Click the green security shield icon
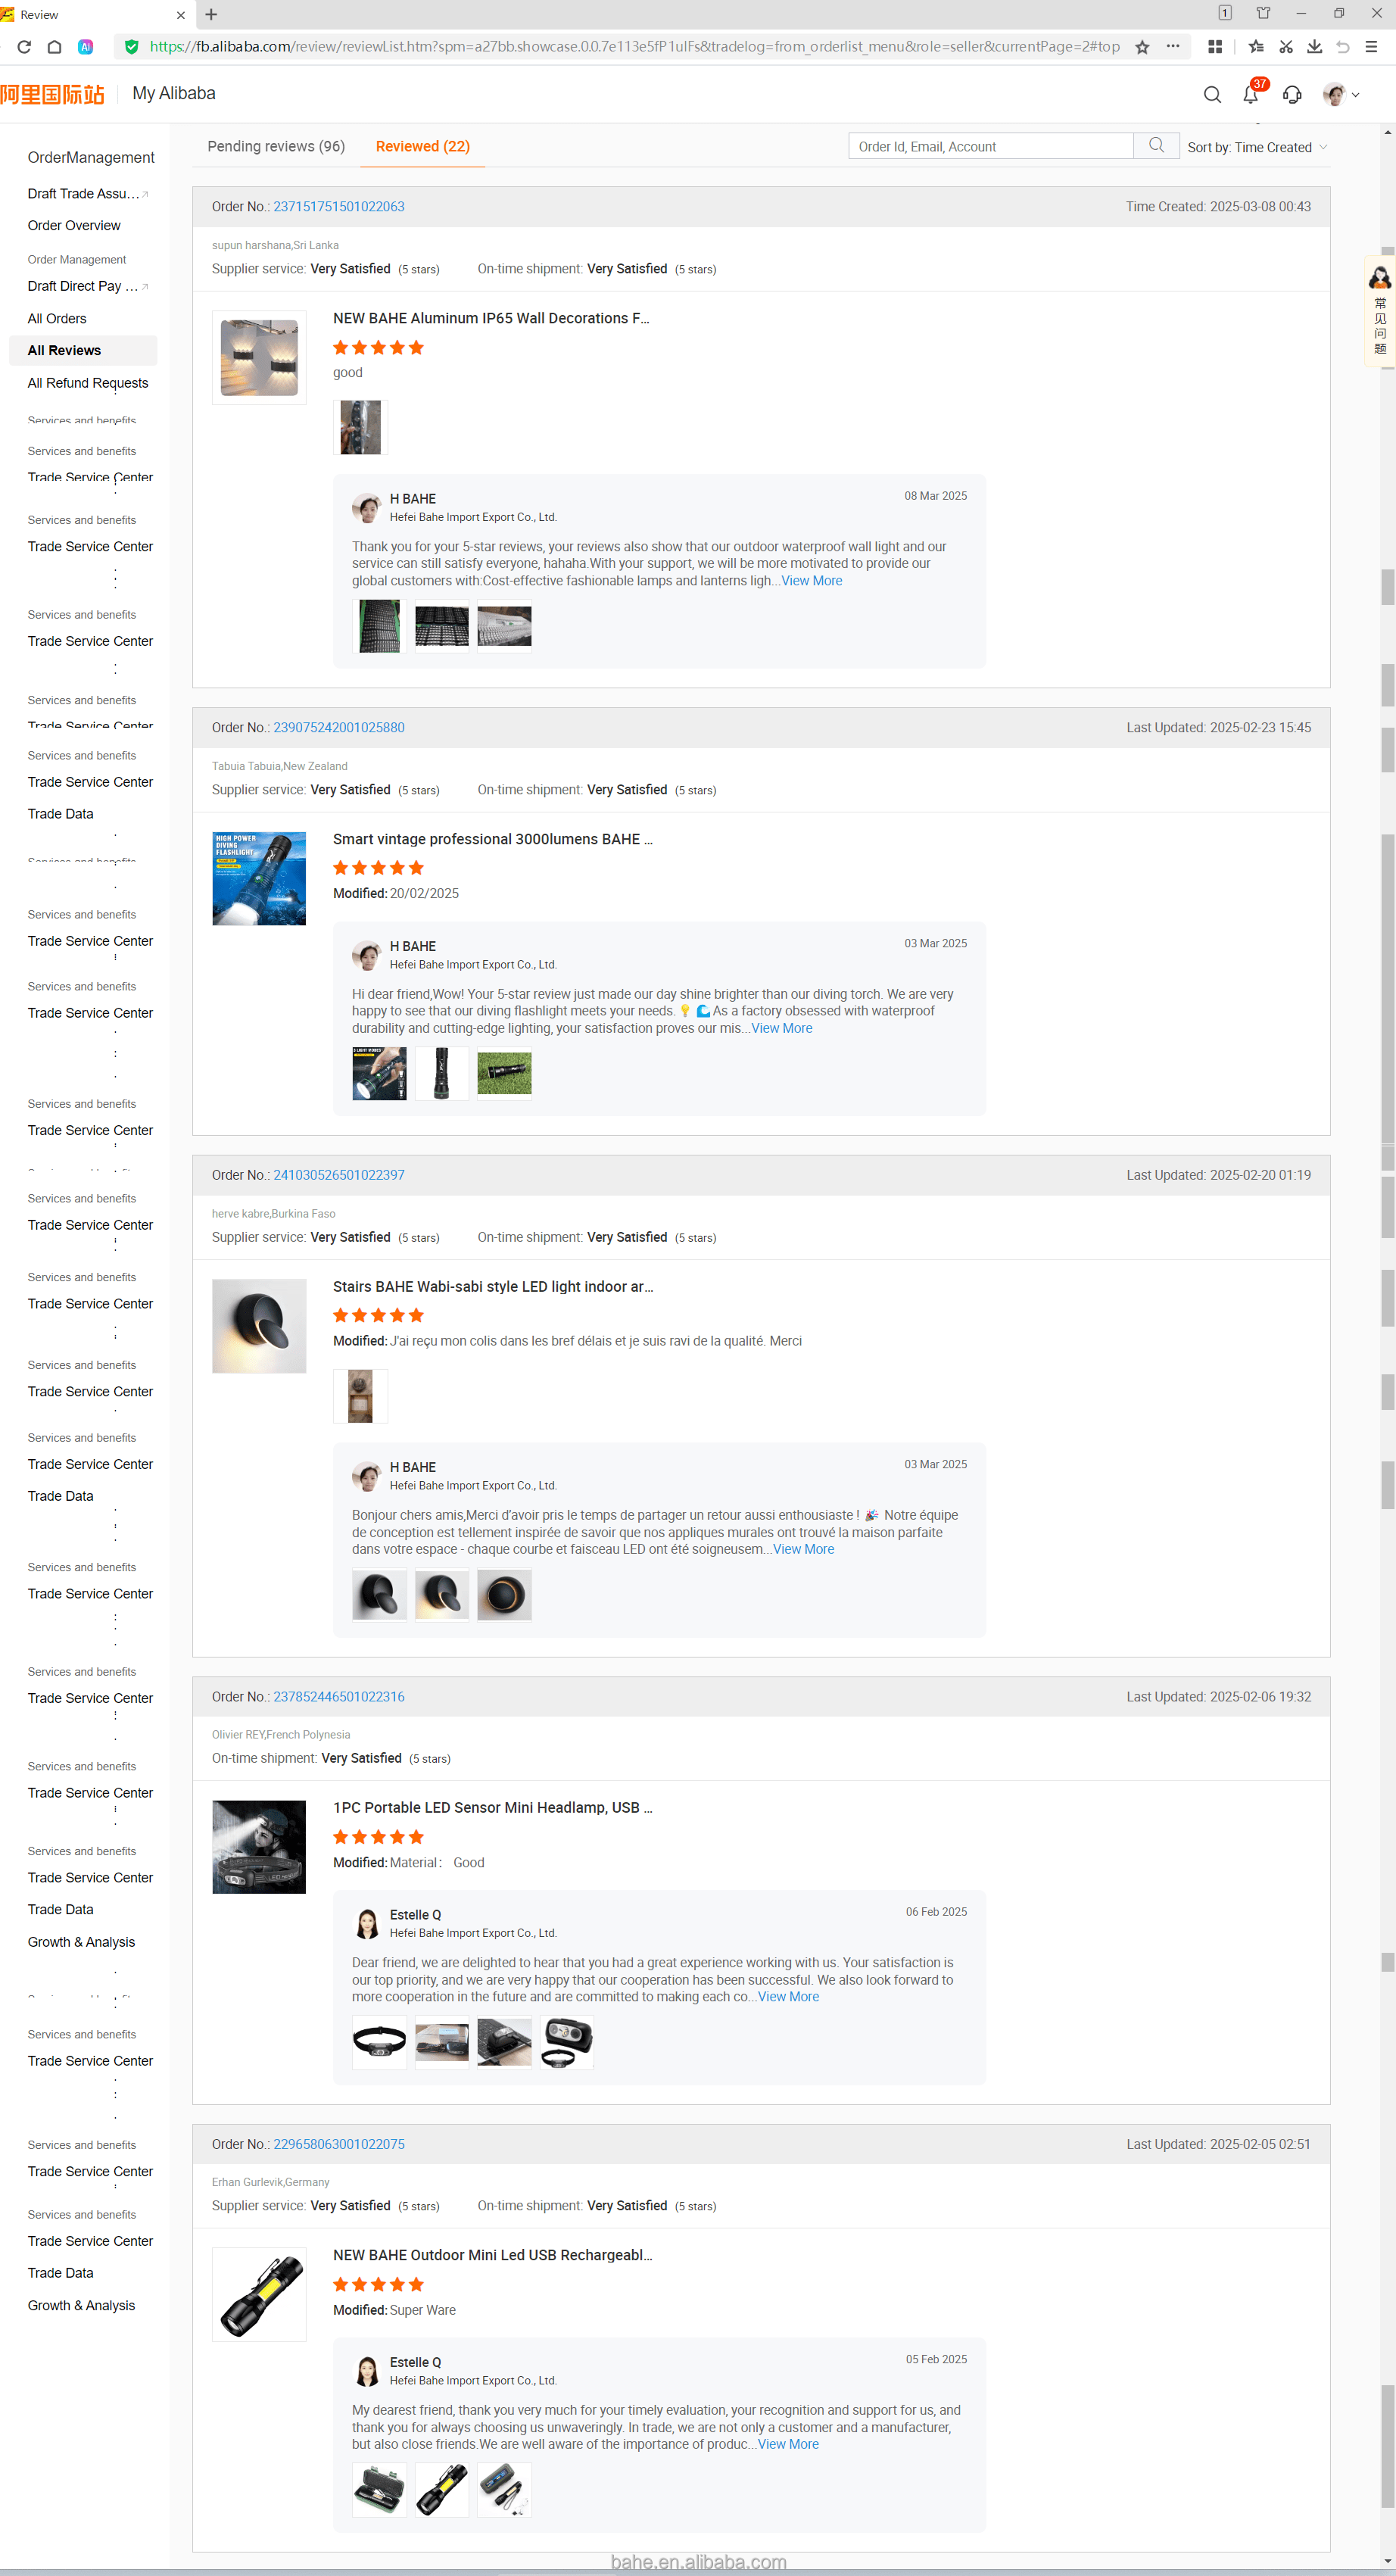Image resolution: width=1396 pixels, height=2576 pixels. 132,47
